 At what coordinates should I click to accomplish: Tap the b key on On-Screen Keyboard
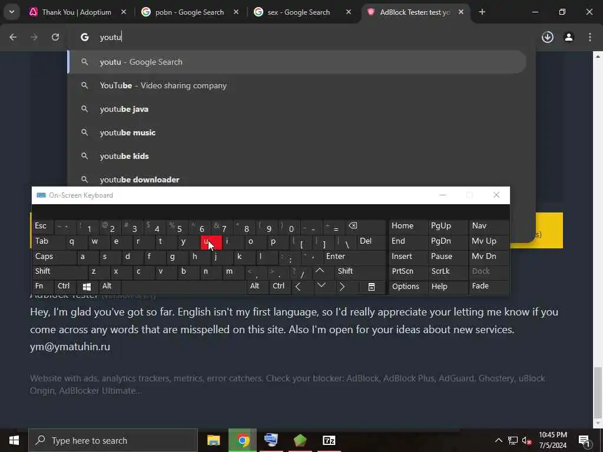pos(188,272)
